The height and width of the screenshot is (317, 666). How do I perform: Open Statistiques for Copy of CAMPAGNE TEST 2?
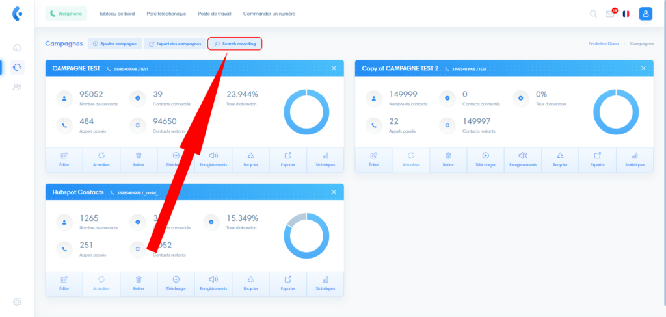[x=635, y=159]
